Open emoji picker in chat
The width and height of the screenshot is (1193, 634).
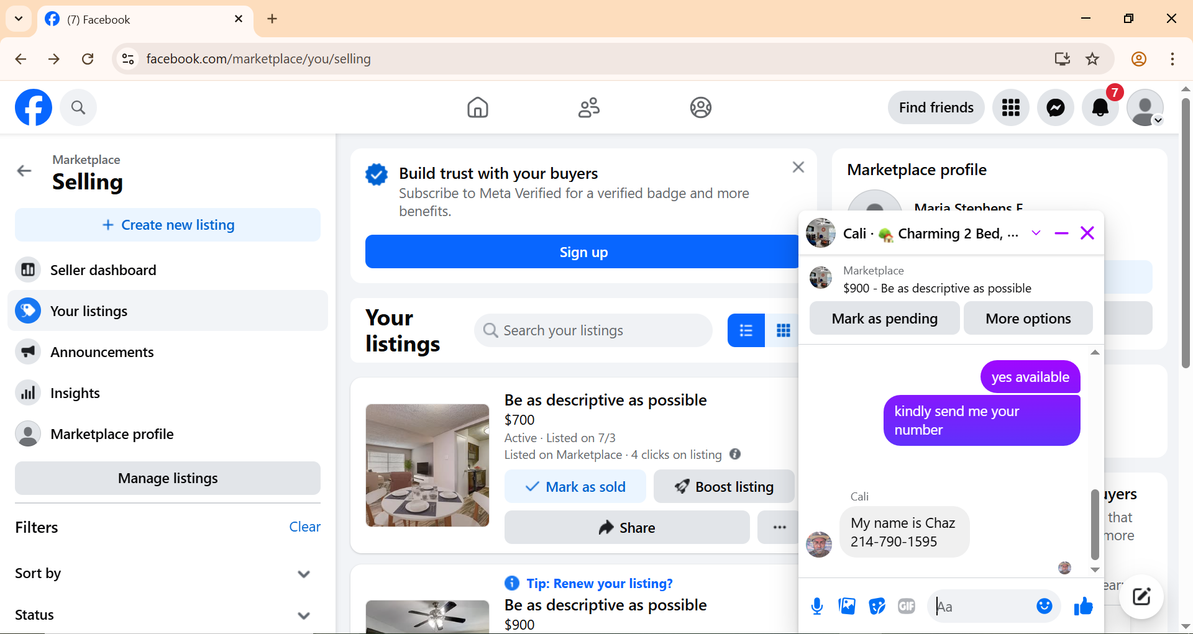tap(1044, 606)
